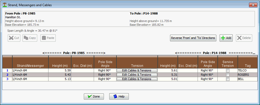Close the Strand, Messengers and Cables window
260x105 pixels.
pos(253,5)
